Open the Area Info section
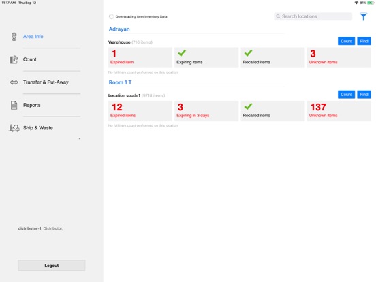 33,37
